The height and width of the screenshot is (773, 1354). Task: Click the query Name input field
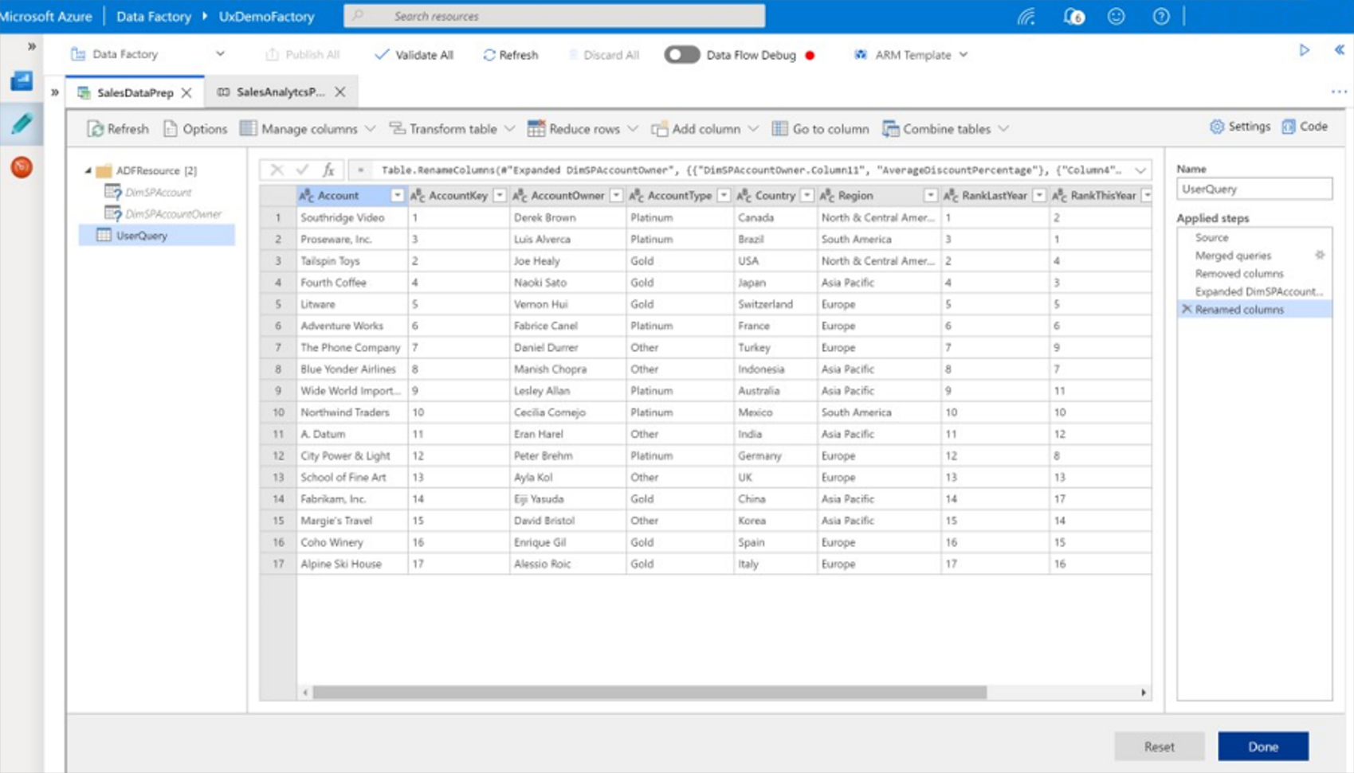(x=1254, y=189)
